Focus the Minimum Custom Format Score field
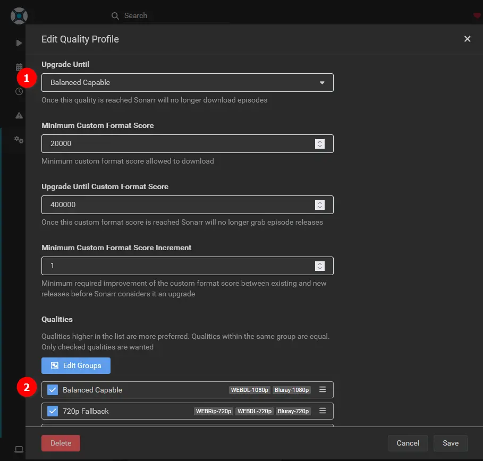The height and width of the screenshot is (461, 483). coord(187,143)
